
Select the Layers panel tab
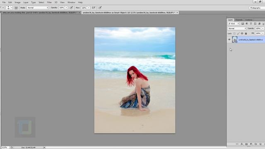click(x=230, y=20)
